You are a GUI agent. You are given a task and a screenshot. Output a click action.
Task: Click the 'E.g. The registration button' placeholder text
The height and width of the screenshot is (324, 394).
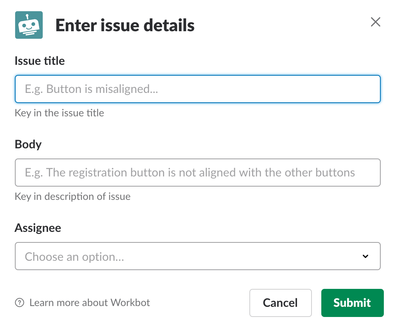click(x=190, y=173)
